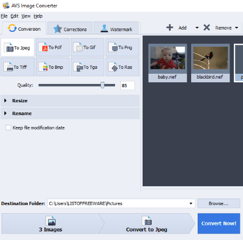Click the Convert Now! button
This screenshot has height=240, width=243.
(x=219, y=223)
